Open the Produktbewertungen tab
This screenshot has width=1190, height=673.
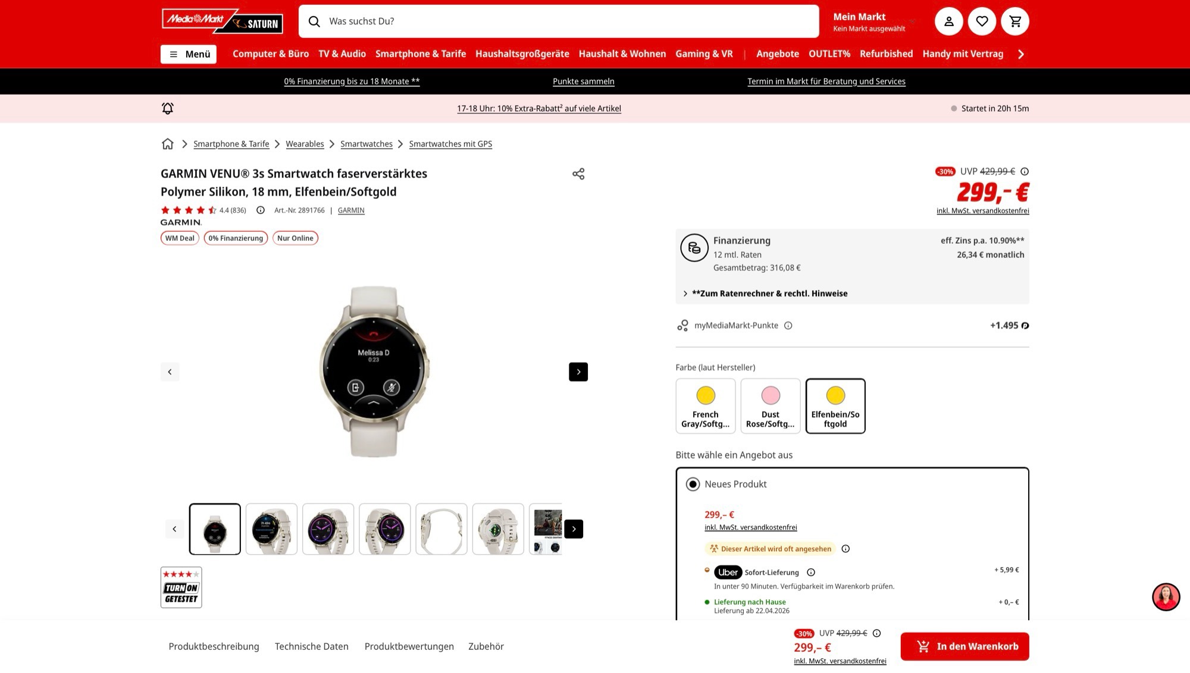pyautogui.click(x=409, y=646)
